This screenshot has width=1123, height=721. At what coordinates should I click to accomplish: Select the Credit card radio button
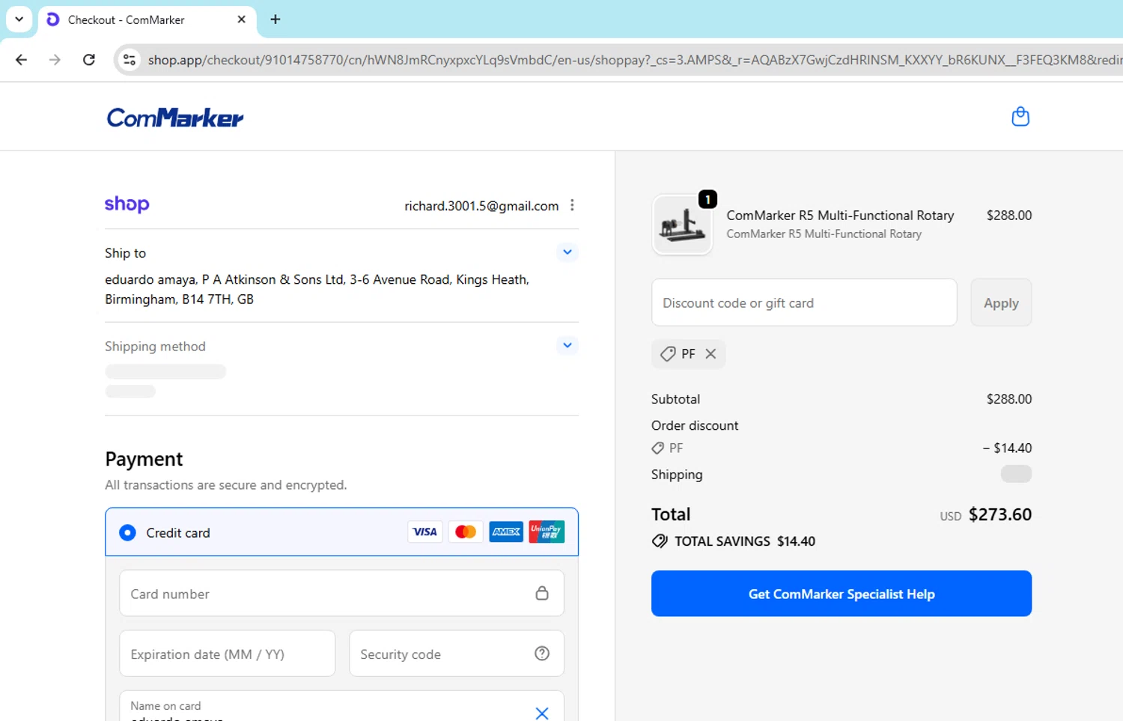click(x=128, y=532)
